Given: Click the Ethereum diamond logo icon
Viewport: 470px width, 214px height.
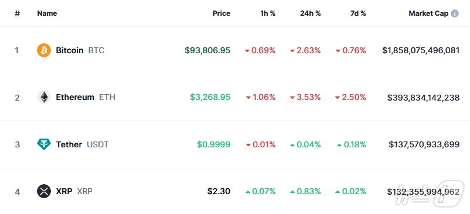Looking at the screenshot, I should click(x=44, y=97).
